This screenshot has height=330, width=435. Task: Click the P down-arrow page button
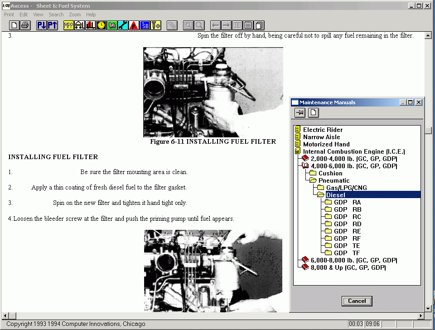42,25
